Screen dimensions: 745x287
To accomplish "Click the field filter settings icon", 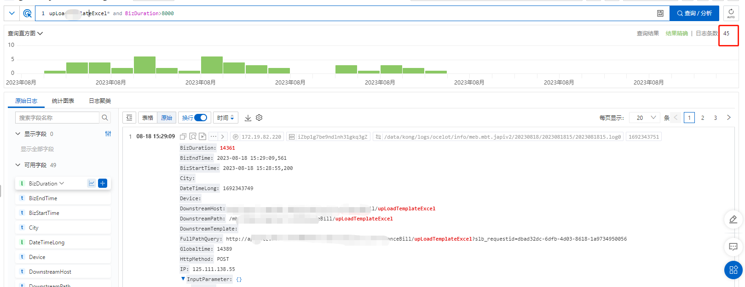I will [108, 134].
